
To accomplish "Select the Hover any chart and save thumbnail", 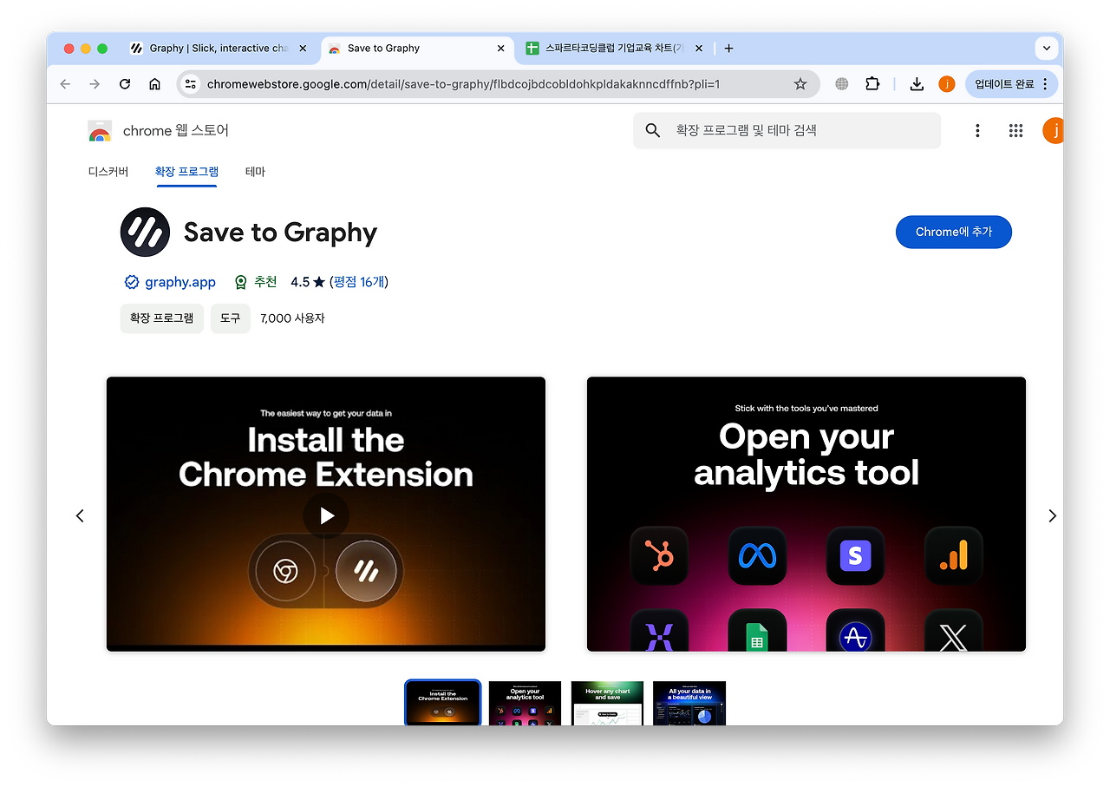I will [x=607, y=703].
